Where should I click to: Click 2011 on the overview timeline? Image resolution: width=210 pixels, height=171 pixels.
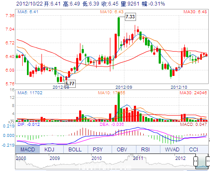[x=138, y=158]
